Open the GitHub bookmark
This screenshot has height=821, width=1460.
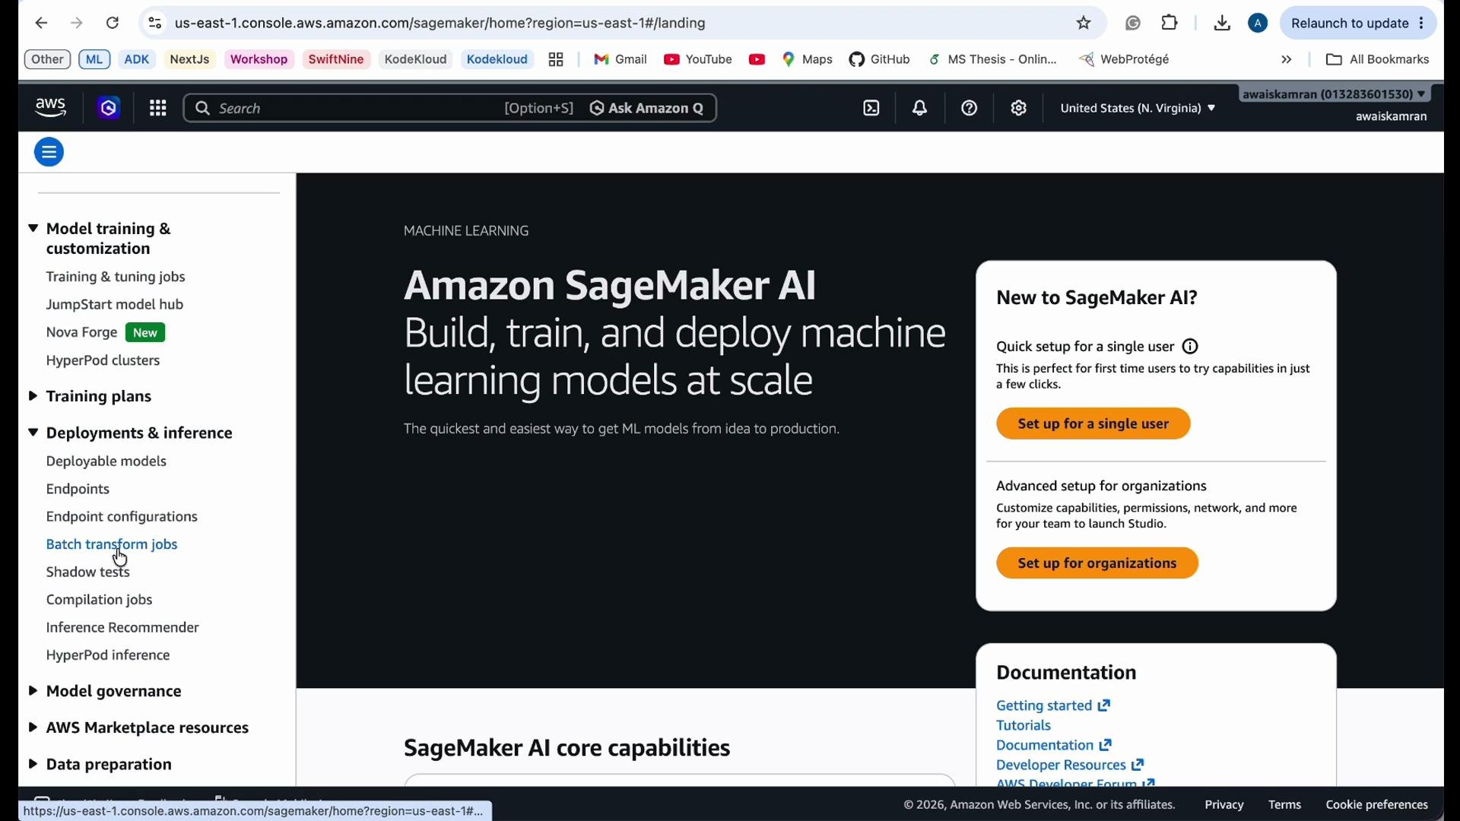click(881, 60)
